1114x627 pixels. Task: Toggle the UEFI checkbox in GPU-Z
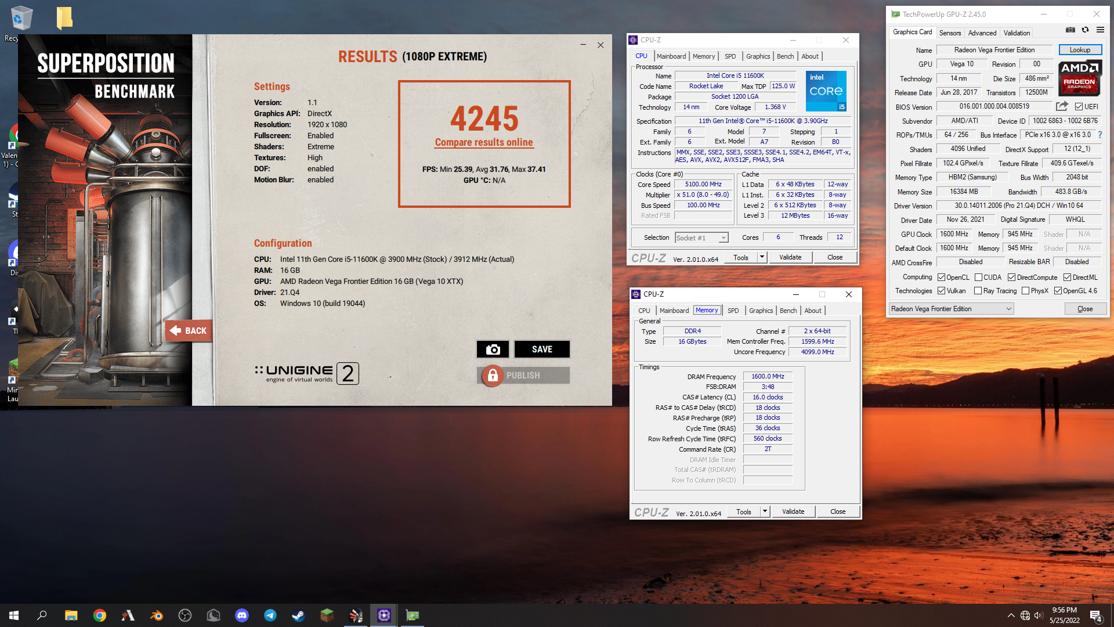point(1079,107)
